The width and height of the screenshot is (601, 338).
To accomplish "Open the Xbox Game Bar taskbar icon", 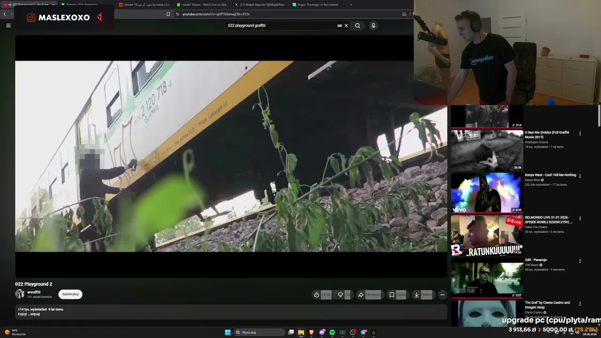I will click(342, 332).
